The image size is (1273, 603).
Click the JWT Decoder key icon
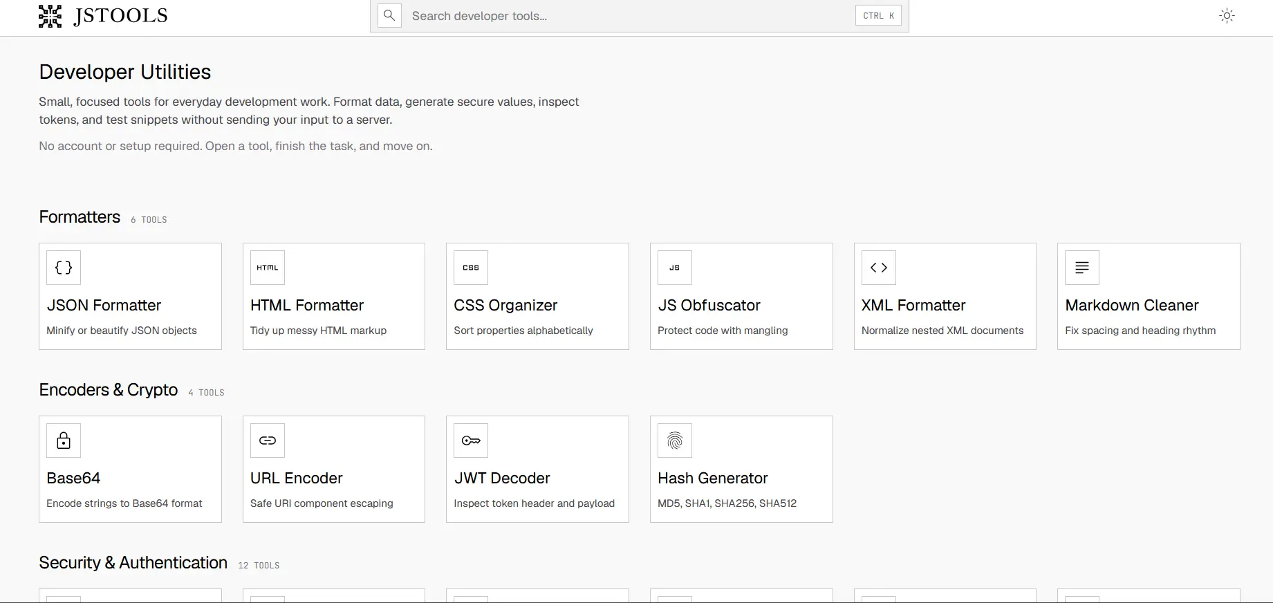pyautogui.click(x=471, y=440)
